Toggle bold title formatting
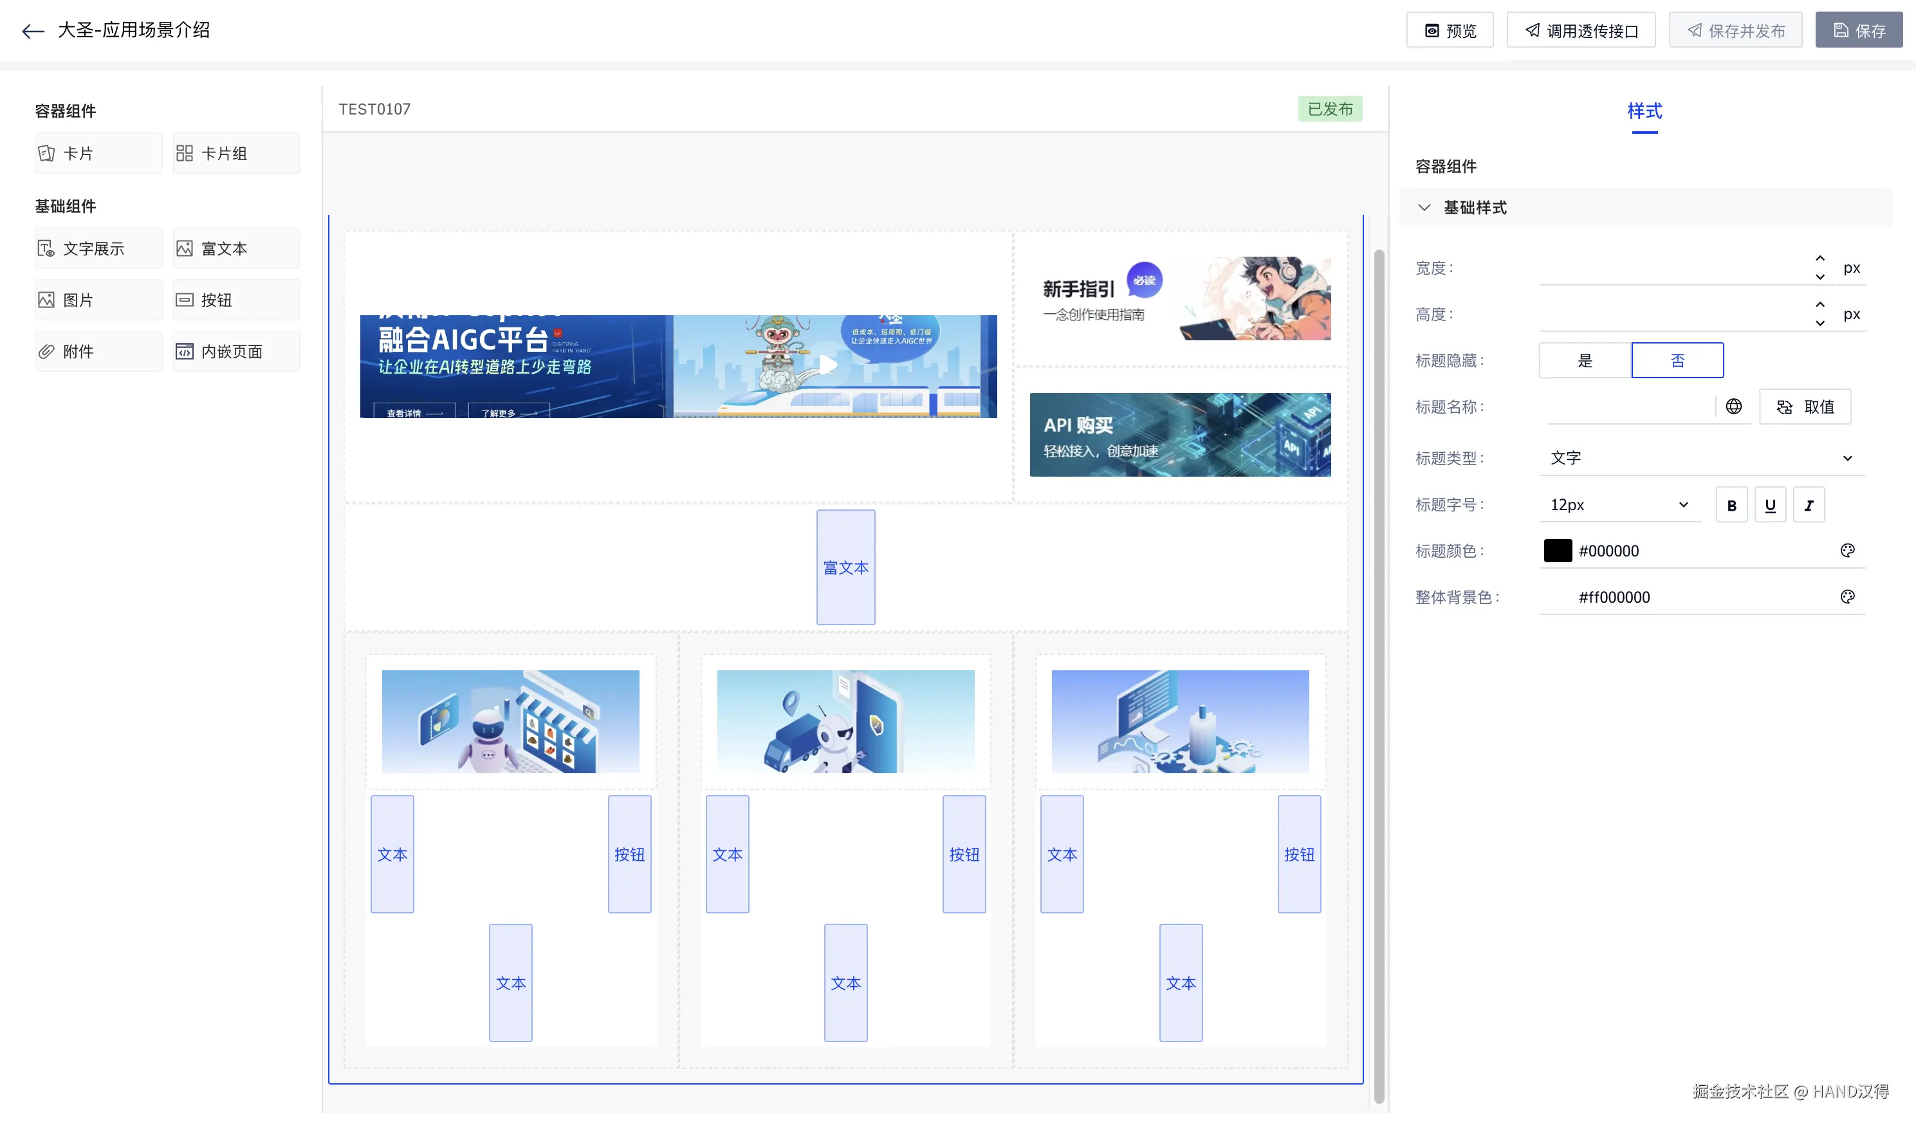This screenshot has height=1127, width=1916. (1731, 506)
